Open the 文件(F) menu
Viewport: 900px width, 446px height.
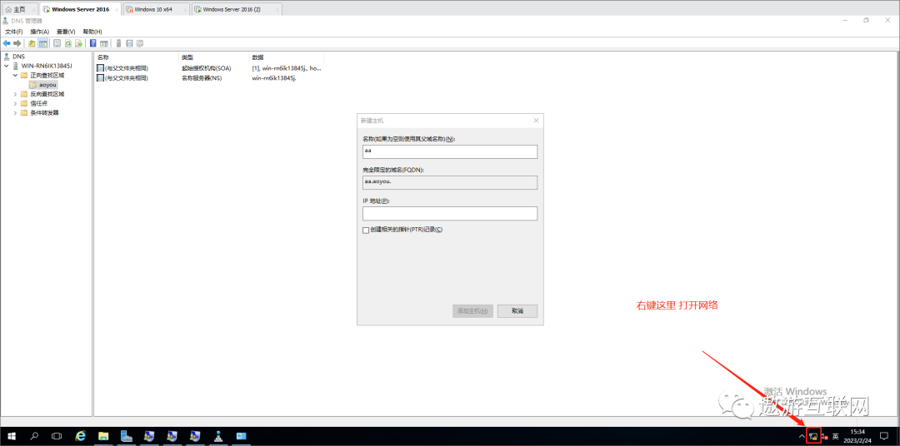[14, 32]
